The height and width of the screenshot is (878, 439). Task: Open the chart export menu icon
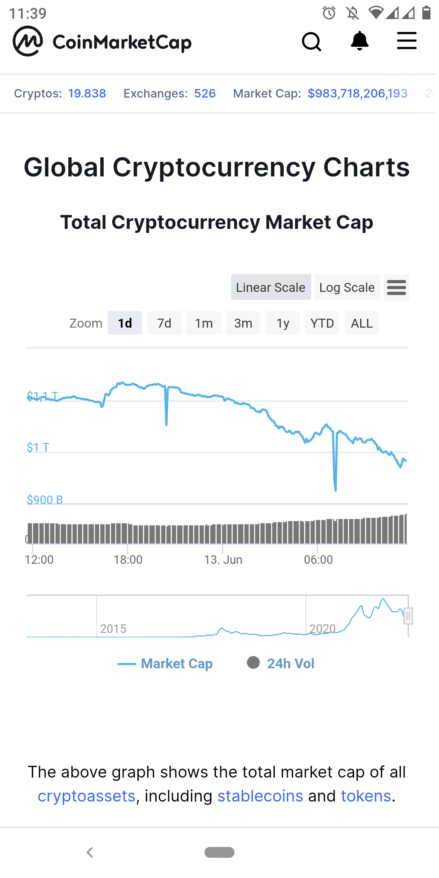pyautogui.click(x=396, y=287)
